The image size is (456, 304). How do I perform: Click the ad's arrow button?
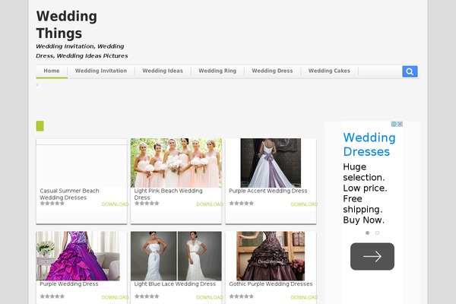click(x=372, y=256)
